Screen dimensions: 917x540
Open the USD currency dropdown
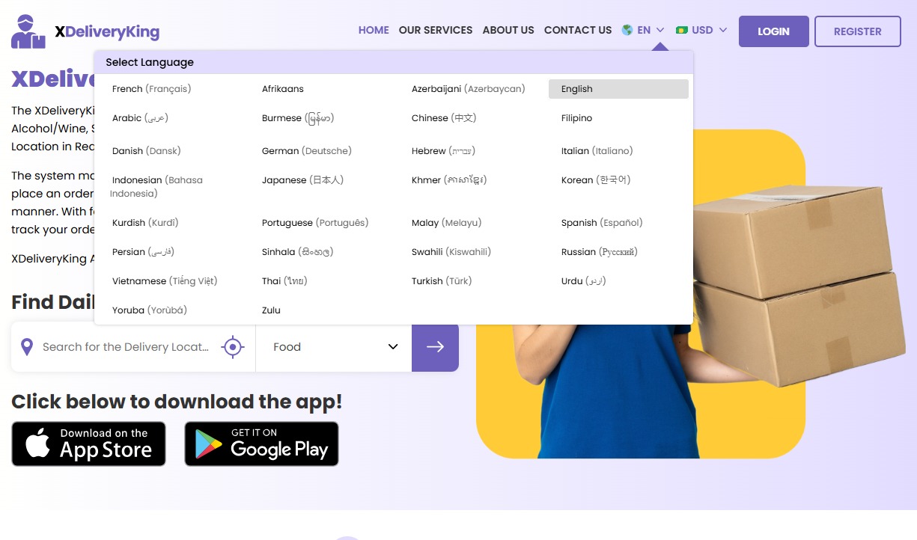701,30
